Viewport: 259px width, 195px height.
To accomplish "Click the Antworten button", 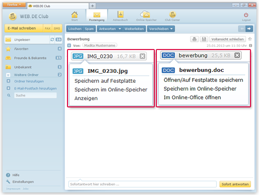I will (107, 29).
